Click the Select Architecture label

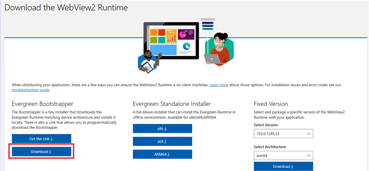pos(270,147)
